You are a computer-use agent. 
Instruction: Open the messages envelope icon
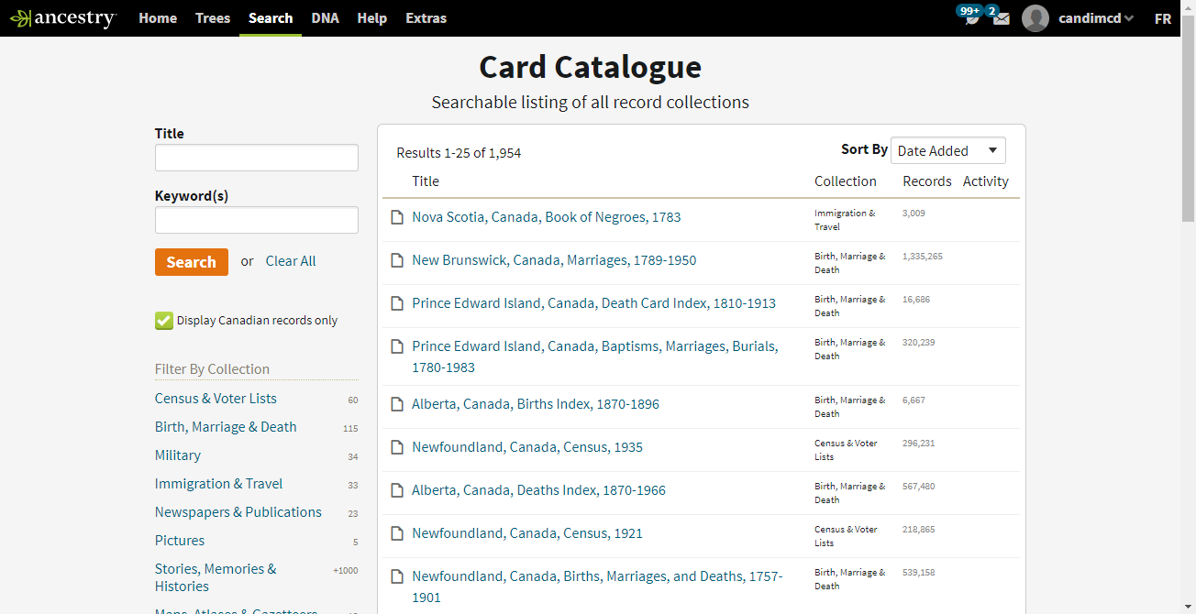pos(1001,18)
